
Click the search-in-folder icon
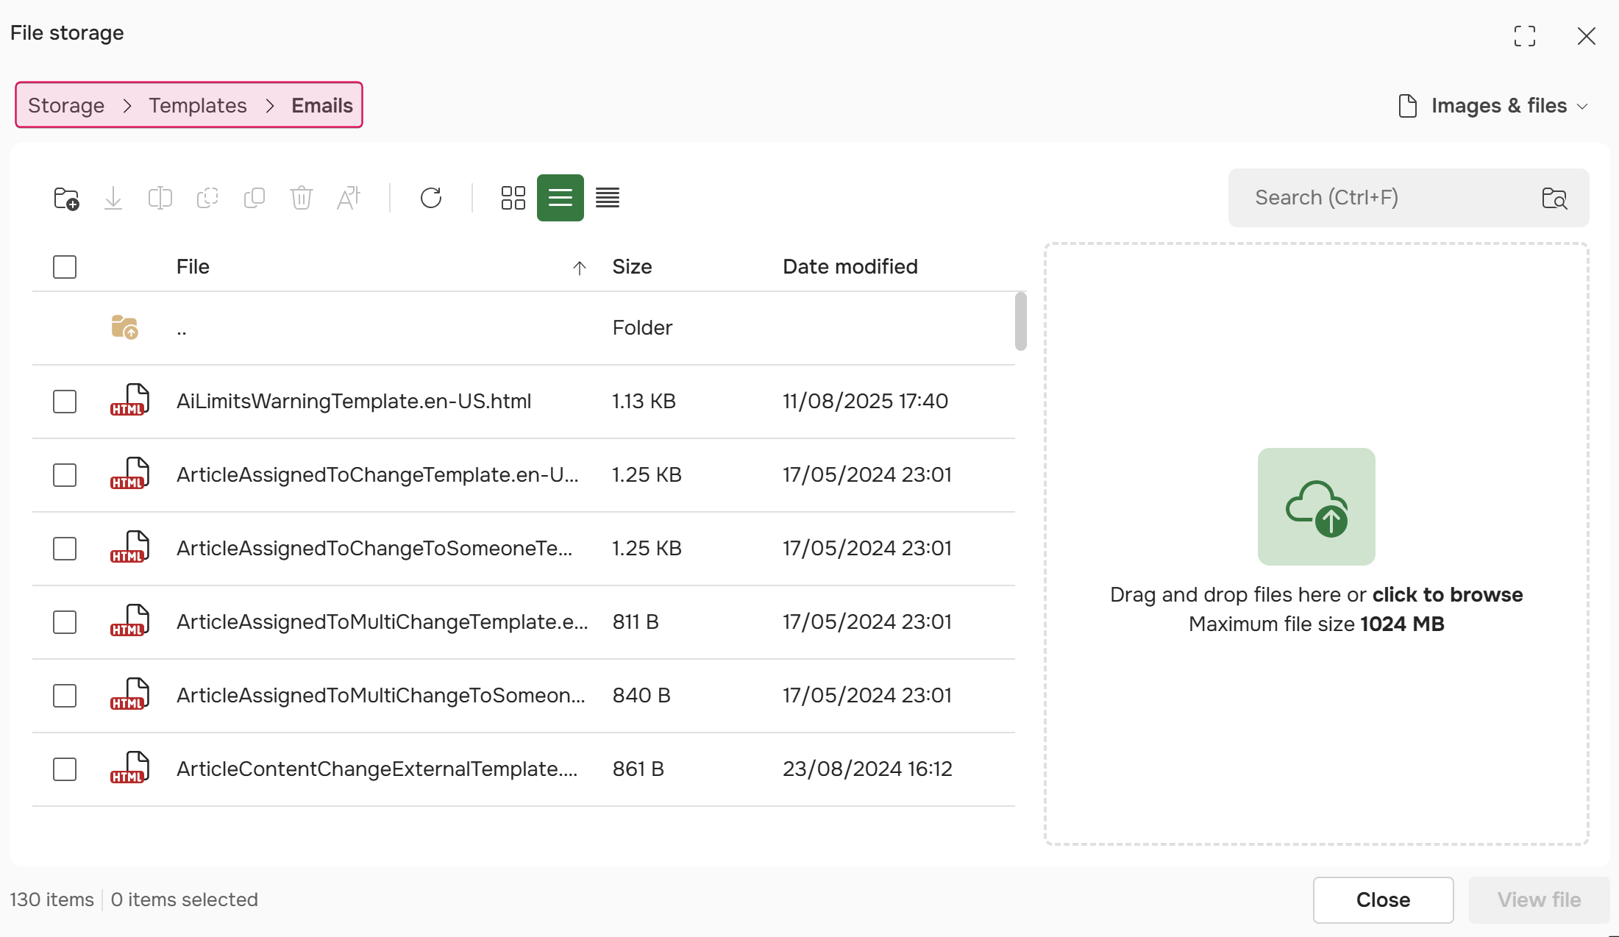1555,198
